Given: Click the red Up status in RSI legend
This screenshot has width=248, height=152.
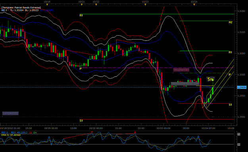Looking at the screenshot, I should click(x=31, y=133).
